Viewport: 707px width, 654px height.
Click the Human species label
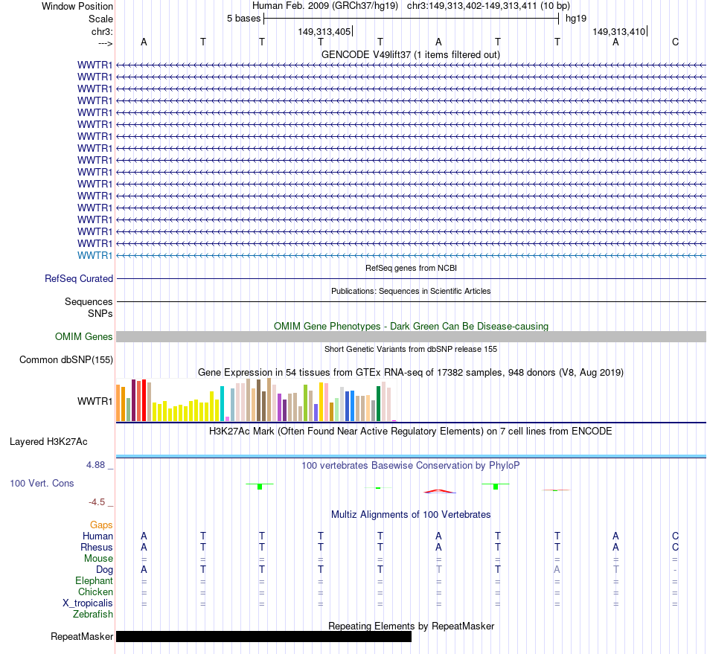coord(97,536)
